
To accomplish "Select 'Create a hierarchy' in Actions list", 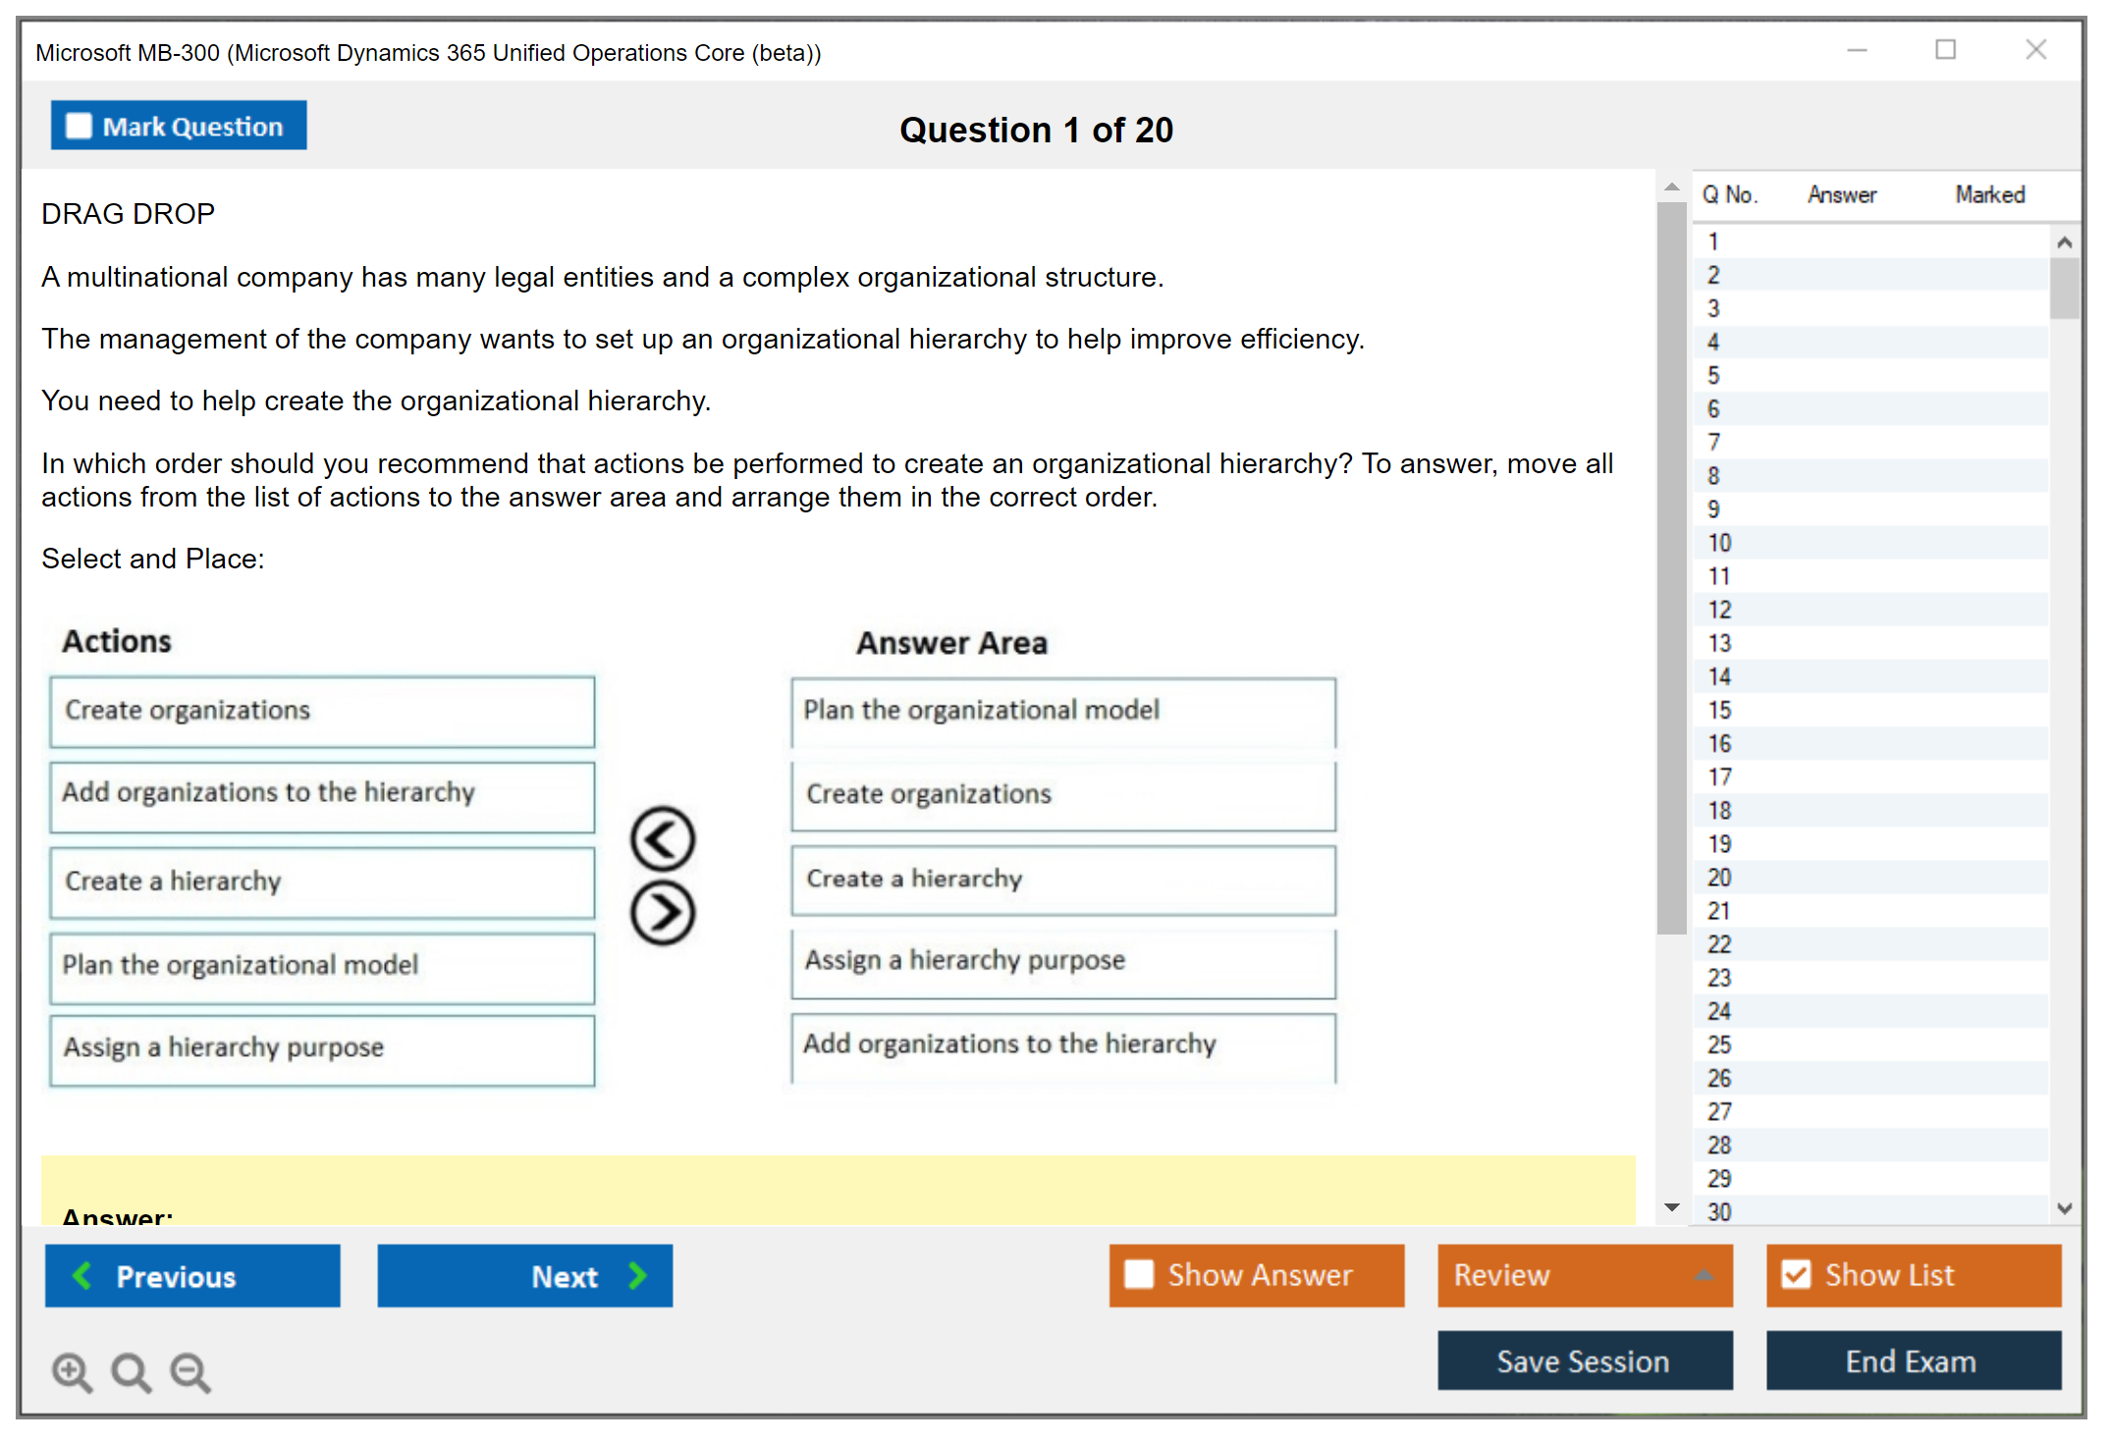I will [x=322, y=882].
